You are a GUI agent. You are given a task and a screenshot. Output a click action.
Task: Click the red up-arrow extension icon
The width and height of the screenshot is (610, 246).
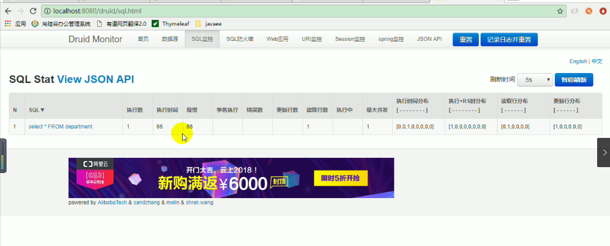pyautogui.click(x=602, y=11)
